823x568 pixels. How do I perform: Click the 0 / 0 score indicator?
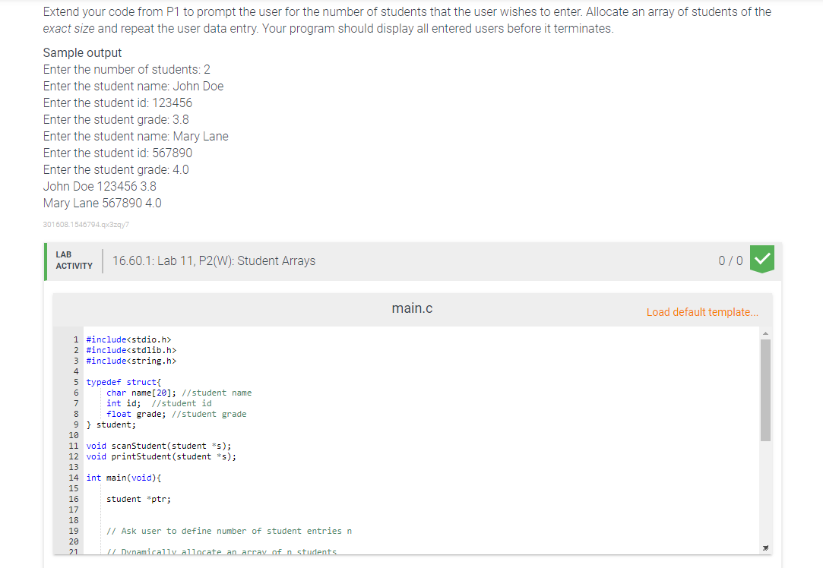coord(730,259)
